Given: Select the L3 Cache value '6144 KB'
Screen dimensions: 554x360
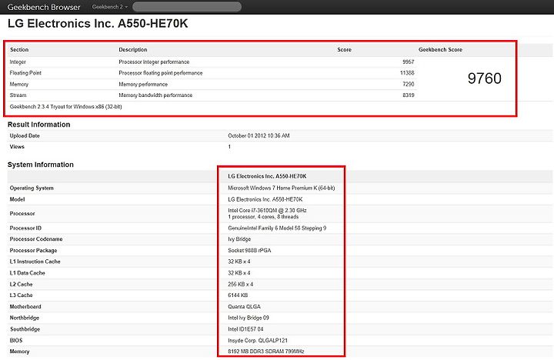Looking at the screenshot, I should click(238, 295).
